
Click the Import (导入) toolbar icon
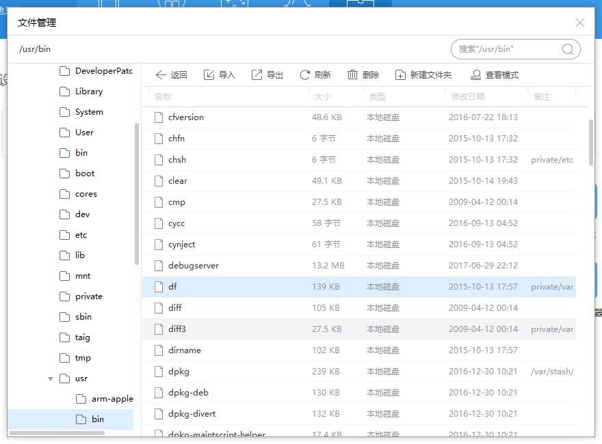pyautogui.click(x=209, y=75)
